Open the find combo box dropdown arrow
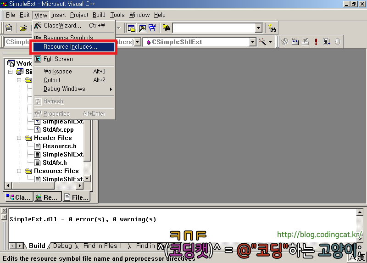Viewport: 367px width, 263px height. coord(258,28)
